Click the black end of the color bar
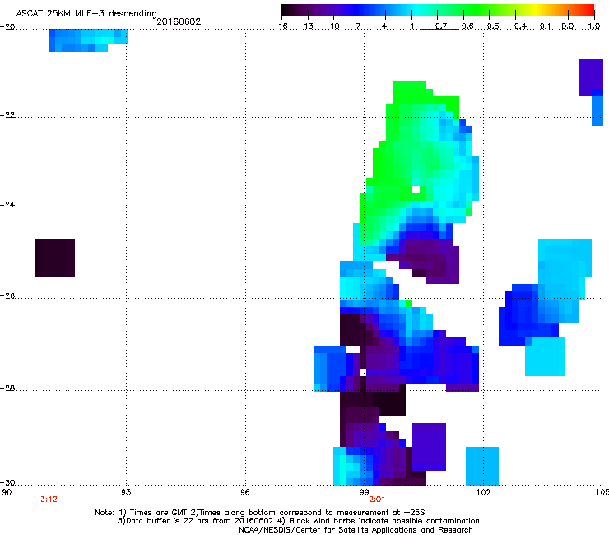Viewport: 609px width, 535px height. tap(288, 10)
